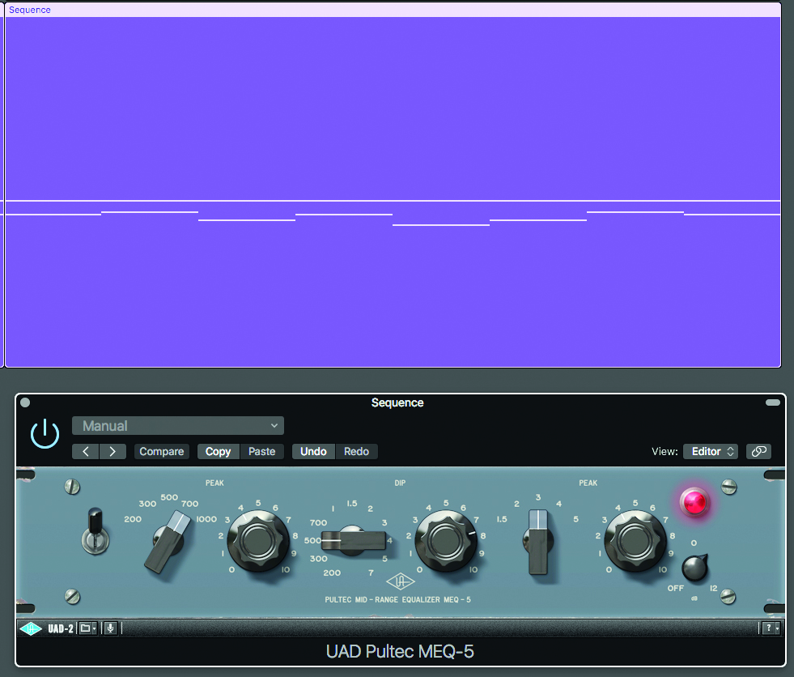Select the lowest note in Sequence region
794x677 pixels.
441,224
